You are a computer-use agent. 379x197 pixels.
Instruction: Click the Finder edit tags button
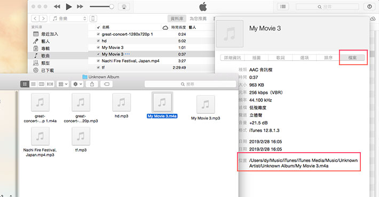click(107, 84)
